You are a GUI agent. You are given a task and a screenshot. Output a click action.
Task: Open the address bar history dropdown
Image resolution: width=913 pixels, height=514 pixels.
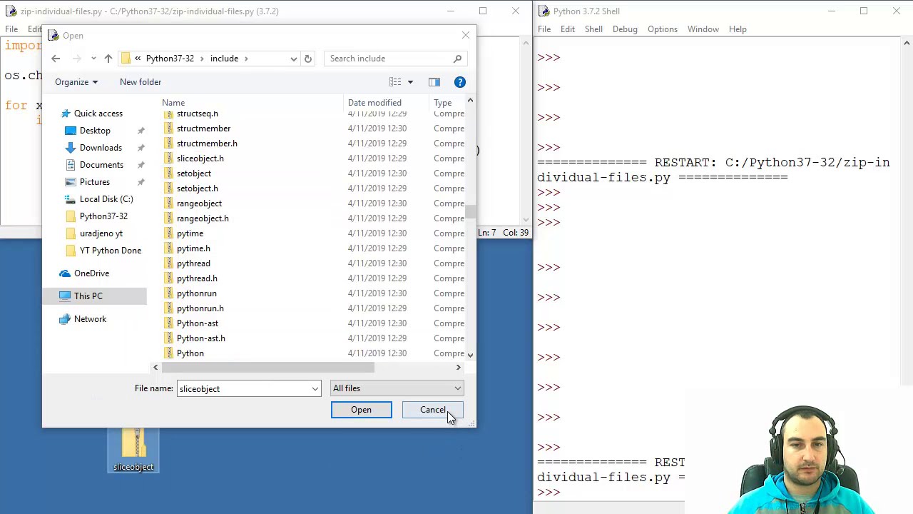(293, 59)
